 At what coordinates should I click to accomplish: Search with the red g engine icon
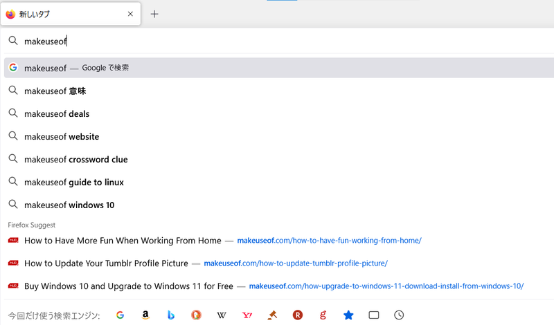click(323, 315)
